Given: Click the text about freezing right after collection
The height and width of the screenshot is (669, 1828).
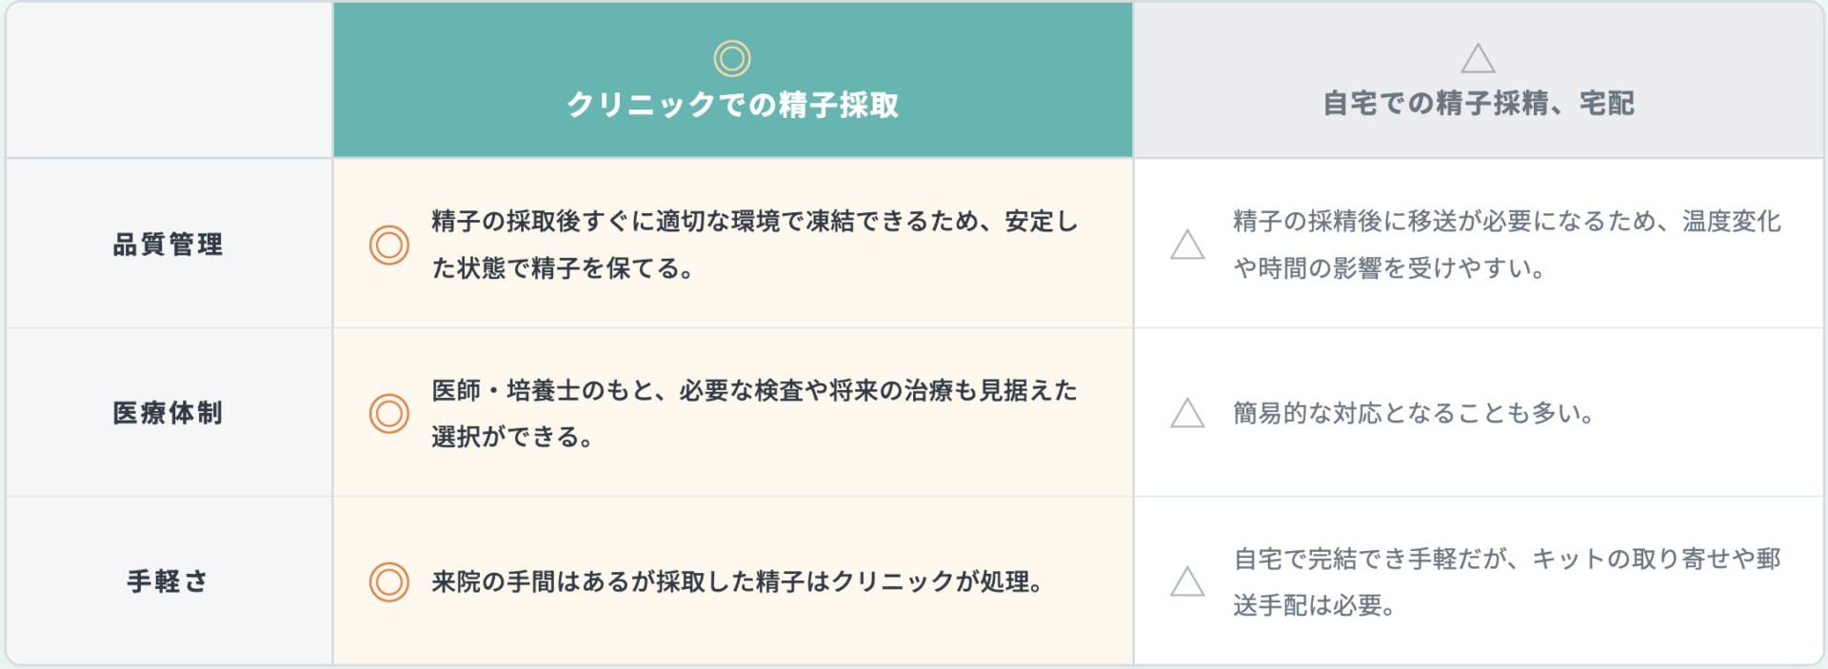Looking at the screenshot, I should tap(755, 245).
